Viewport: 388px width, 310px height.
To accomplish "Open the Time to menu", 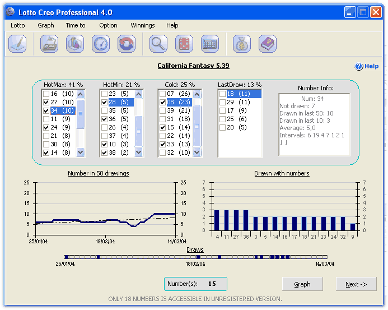I will point(76,25).
